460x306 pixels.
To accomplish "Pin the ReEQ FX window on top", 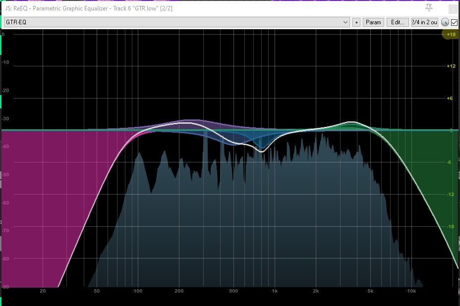I will coord(429,8).
